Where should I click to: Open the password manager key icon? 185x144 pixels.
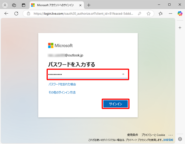(x=139, y=14)
